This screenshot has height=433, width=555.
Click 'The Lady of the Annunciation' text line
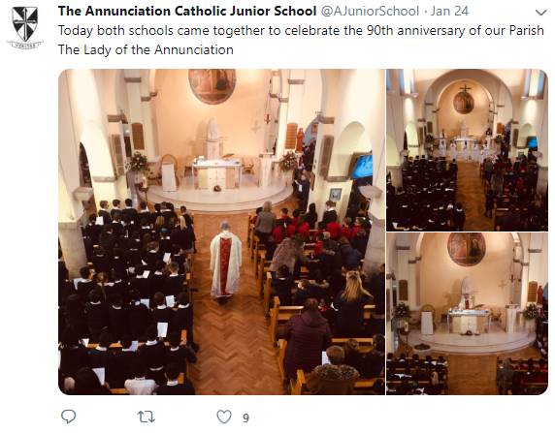(146, 49)
